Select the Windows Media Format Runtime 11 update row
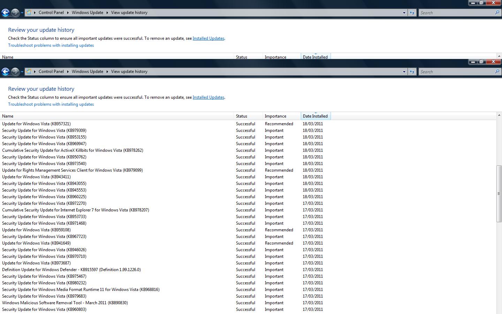The width and height of the screenshot is (502, 314). [248, 290]
